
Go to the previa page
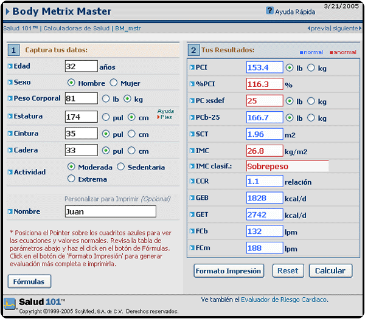[319, 29]
